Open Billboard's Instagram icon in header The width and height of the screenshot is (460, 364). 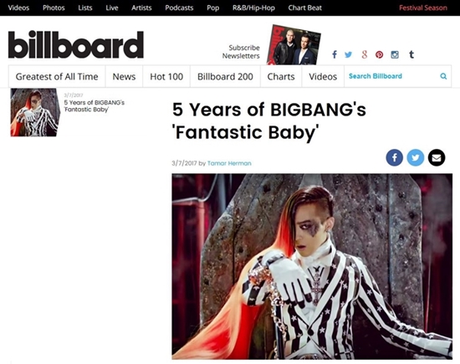(395, 54)
